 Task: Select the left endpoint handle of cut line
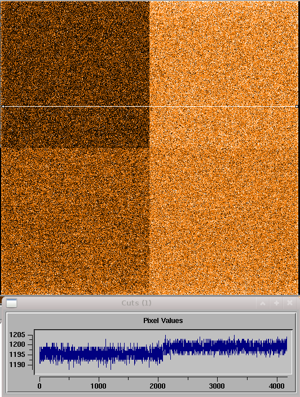(3, 107)
